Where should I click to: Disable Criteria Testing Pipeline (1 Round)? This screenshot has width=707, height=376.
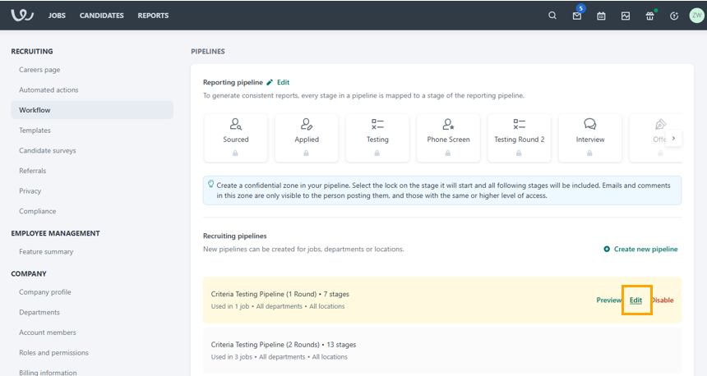coord(662,300)
